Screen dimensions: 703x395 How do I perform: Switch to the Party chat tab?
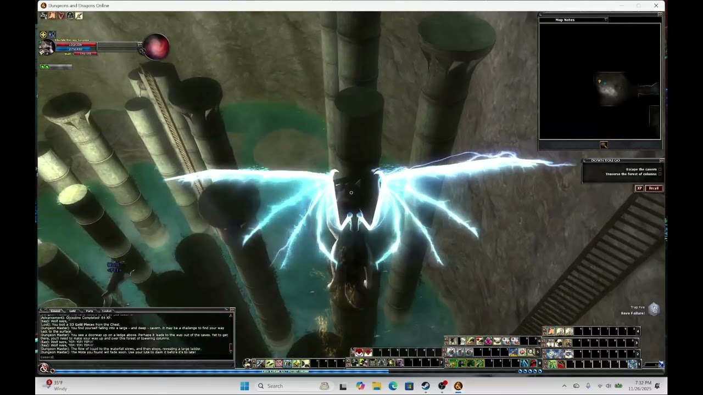(89, 311)
